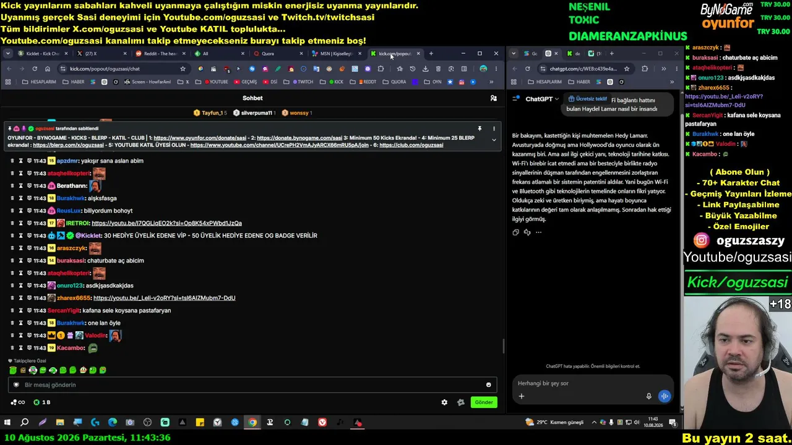Show more bookmarks in Kick browser
Screen dimensions: 792x445
coord(491,82)
